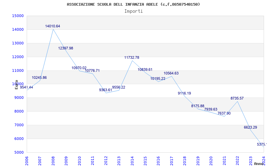267x167 pixels.
Task: Click the 2013 x-axis year label
Action: [119, 161]
